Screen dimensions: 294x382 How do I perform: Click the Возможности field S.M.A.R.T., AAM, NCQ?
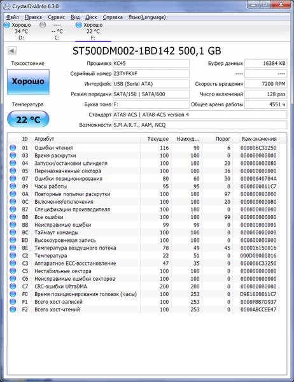200,125
